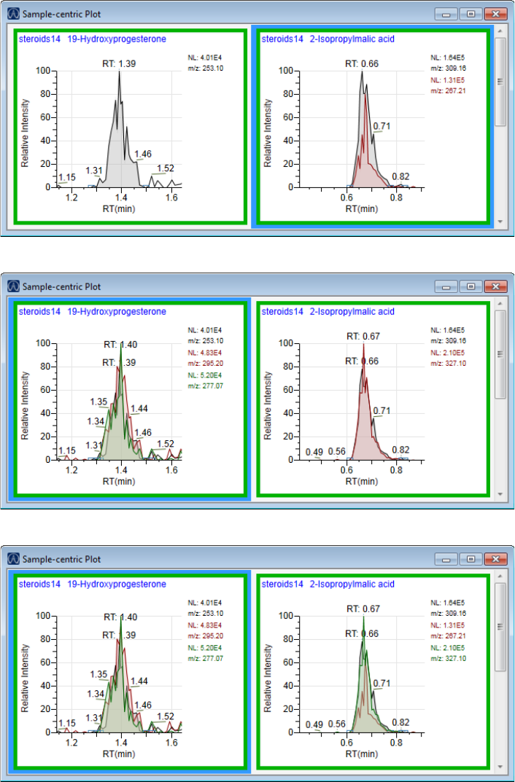Select the 19-Hydroxyprogesterone chromatogram in the bottom window
The height and width of the screenshot is (782, 515).
(x=130, y=672)
